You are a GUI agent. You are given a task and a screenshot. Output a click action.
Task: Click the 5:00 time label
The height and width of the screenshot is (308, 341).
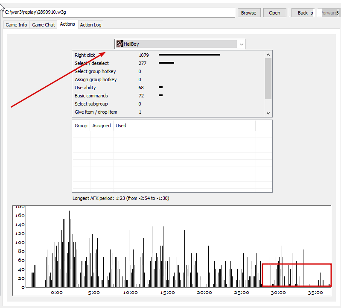pos(94,293)
